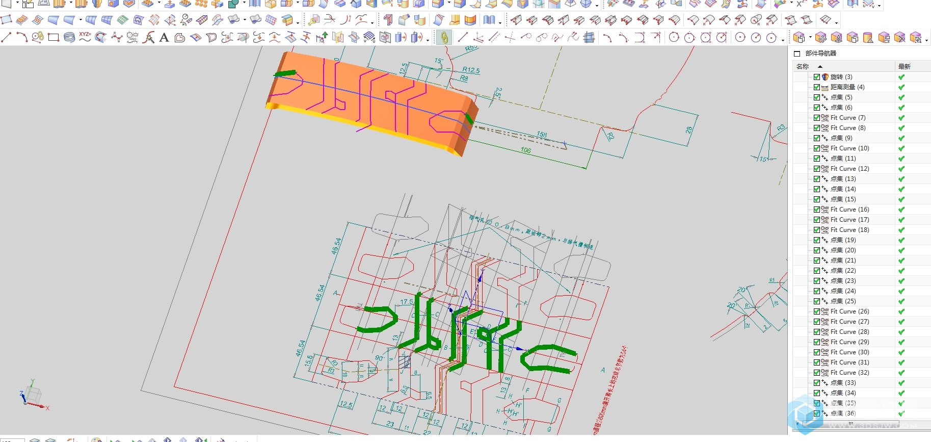Open dropdown arrow ending the second-row section-edge icons

tap(837, 22)
